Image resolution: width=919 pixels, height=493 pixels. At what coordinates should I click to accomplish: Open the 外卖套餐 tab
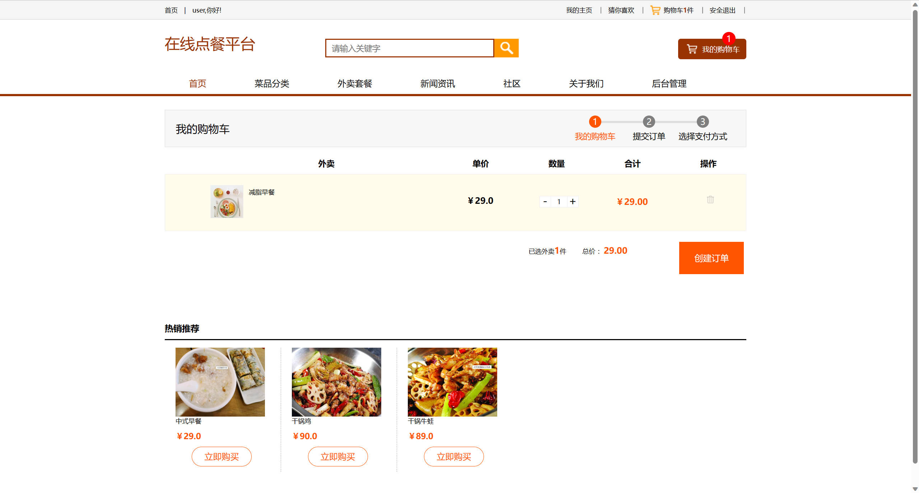click(x=355, y=84)
